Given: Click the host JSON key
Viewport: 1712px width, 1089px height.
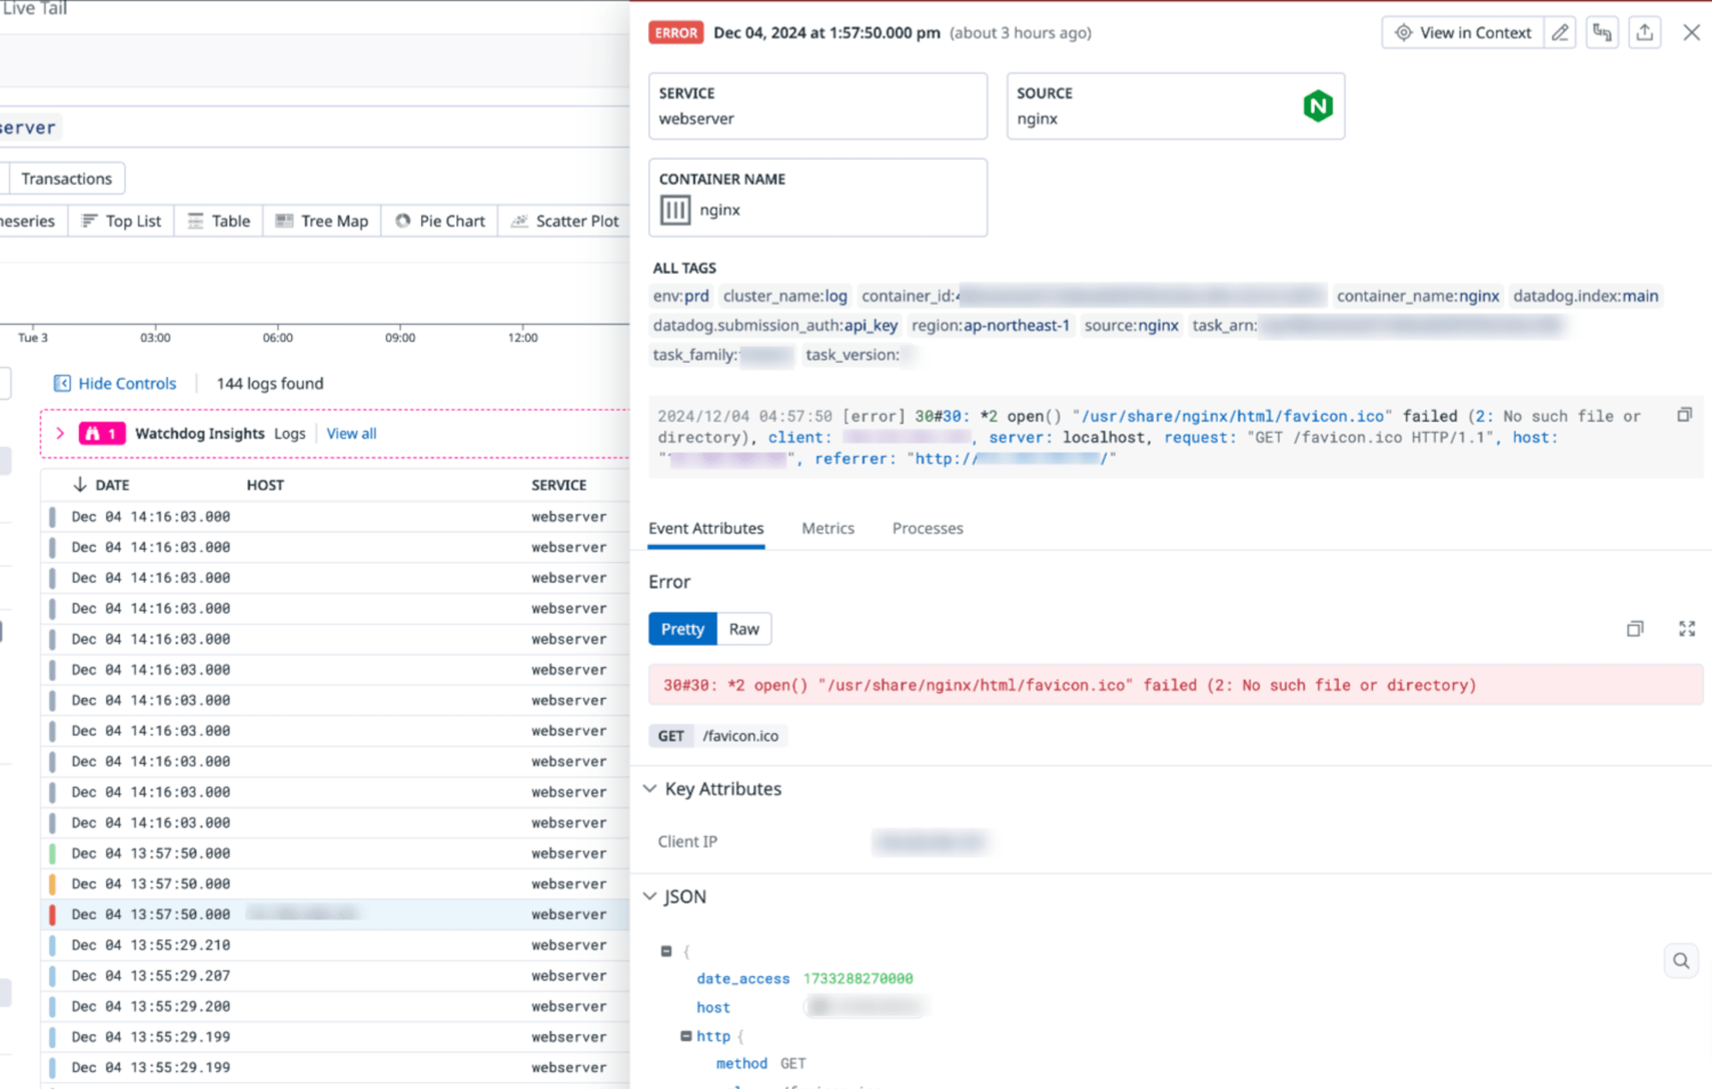Looking at the screenshot, I should click(713, 1008).
